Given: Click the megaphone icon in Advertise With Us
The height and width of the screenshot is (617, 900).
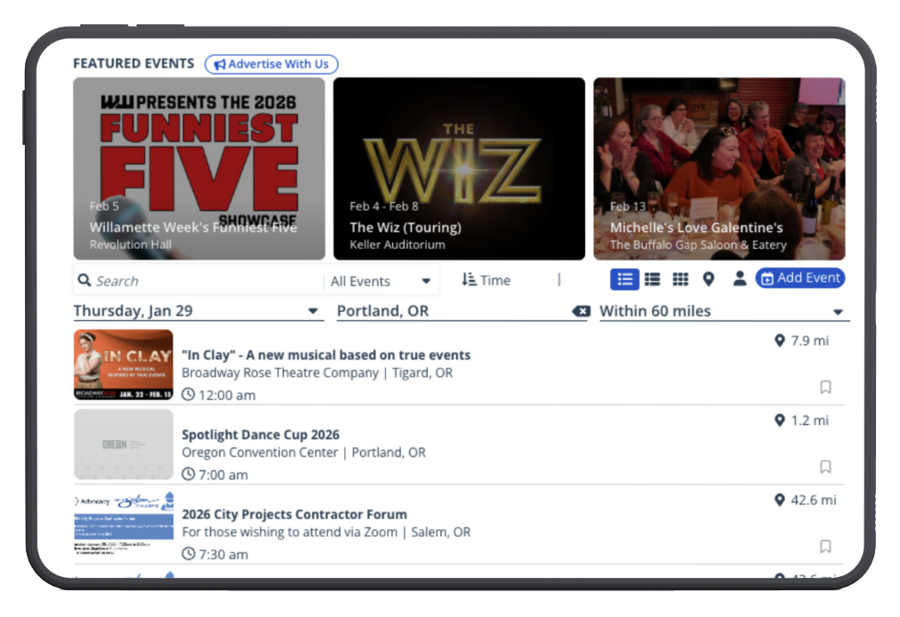Looking at the screenshot, I should [220, 64].
